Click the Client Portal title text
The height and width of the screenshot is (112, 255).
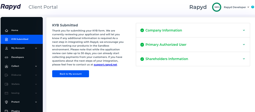point(43,7)
